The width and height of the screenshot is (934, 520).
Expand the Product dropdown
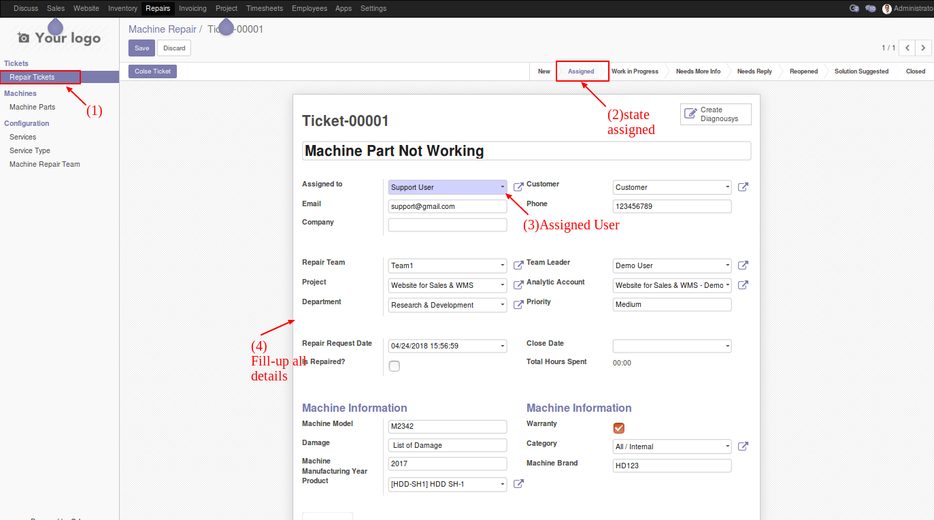502,484
